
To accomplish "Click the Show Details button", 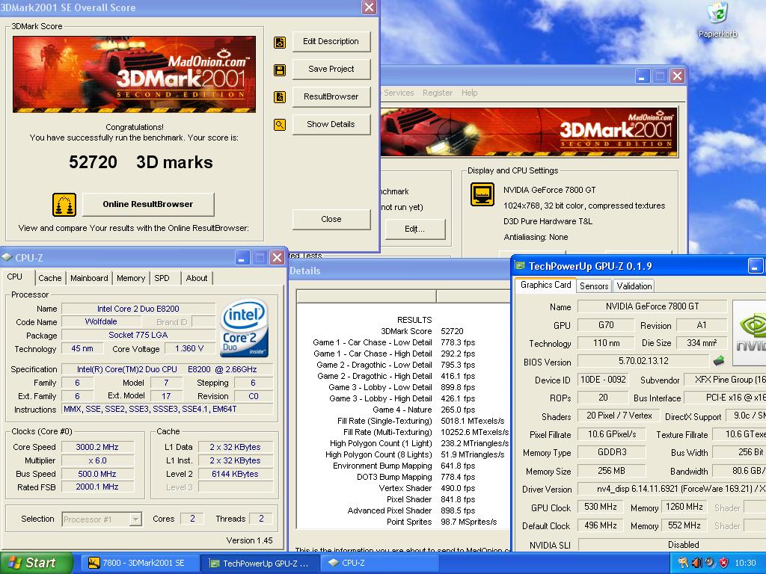I will pos(331,125).
